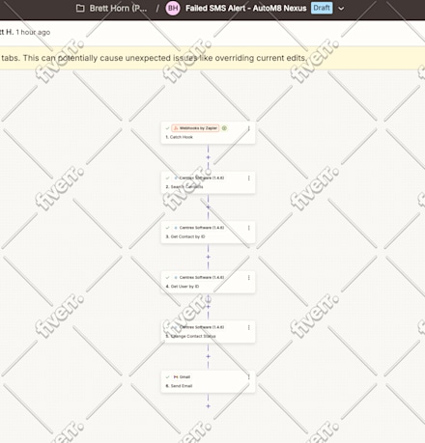Open the three-dot menu on Get Contact by ID
Image resolution: width=425 pixels, height=443 pixels.
coord(249,228)
